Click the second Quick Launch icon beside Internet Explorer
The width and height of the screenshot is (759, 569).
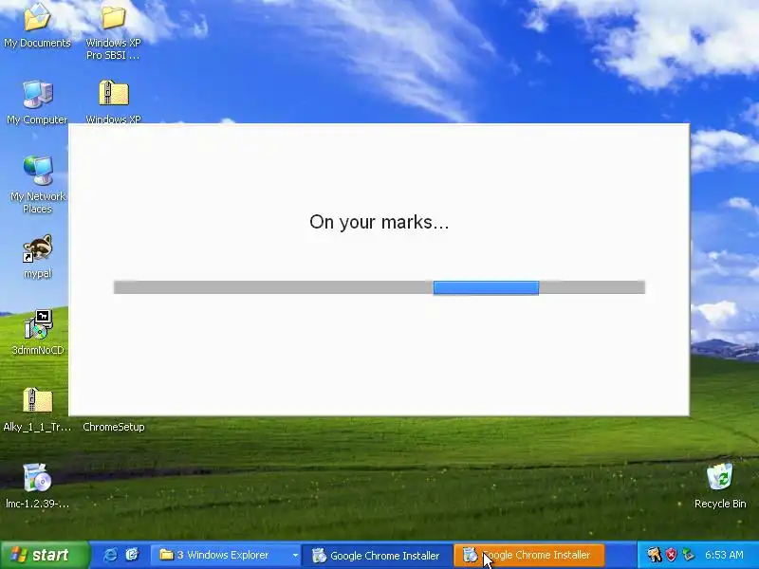tap(132, 555)
